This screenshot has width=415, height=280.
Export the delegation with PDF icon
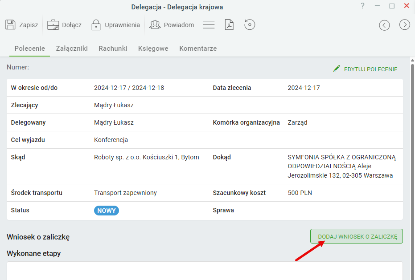pos(229,25)
